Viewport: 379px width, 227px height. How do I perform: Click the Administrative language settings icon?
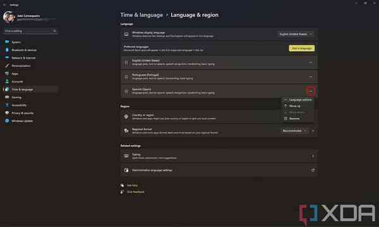pos(126,170)
